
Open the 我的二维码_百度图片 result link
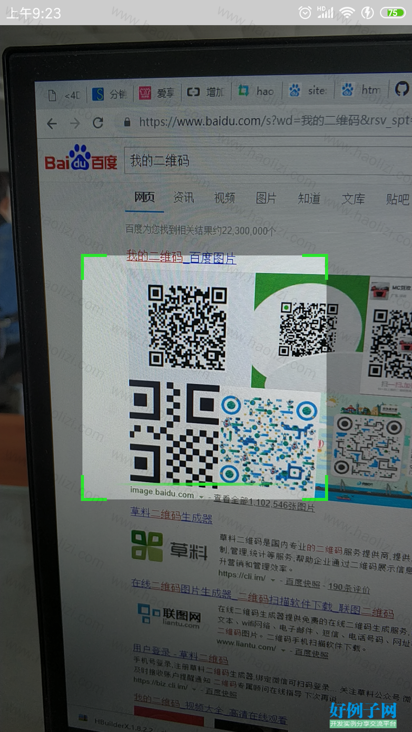click(181, 257)
